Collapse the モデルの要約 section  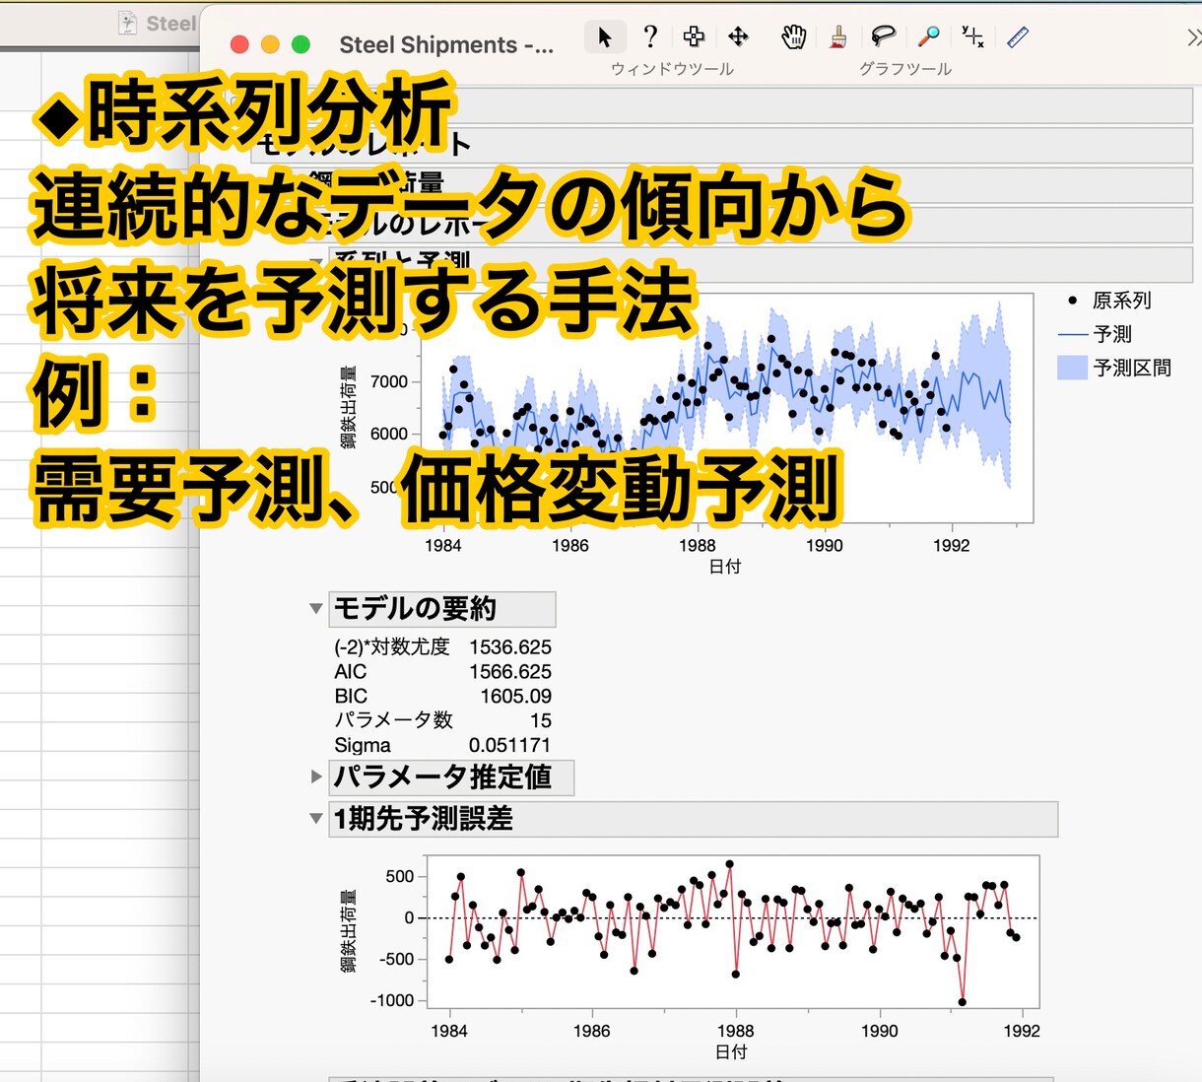(316, 609)
